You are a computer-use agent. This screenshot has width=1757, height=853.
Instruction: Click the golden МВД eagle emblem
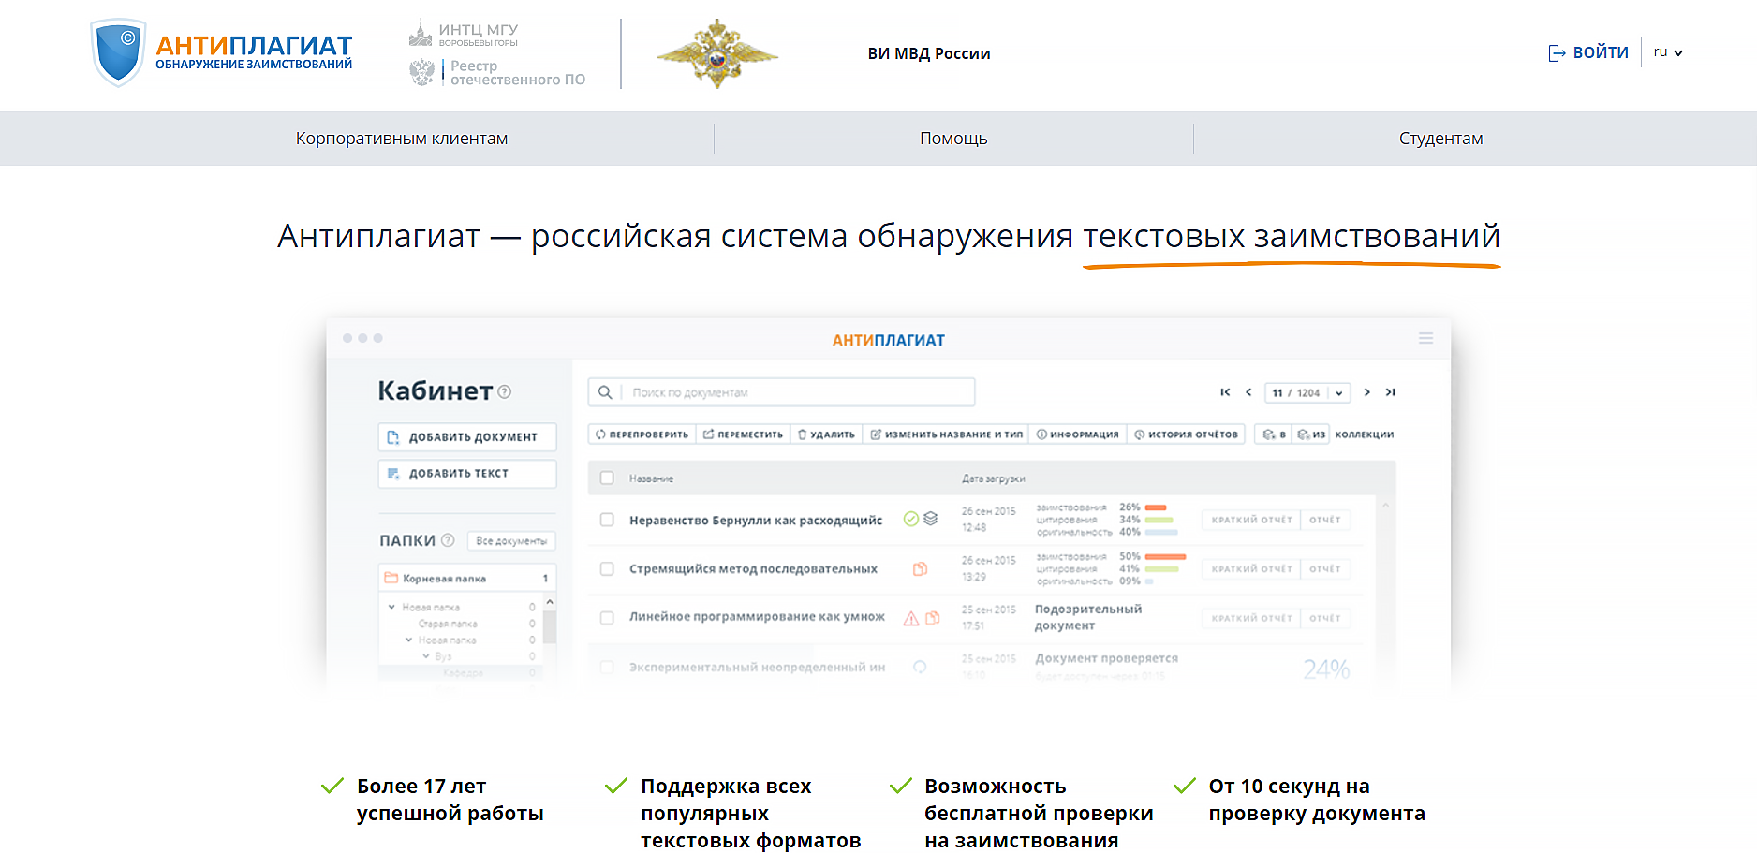[717, 53]
